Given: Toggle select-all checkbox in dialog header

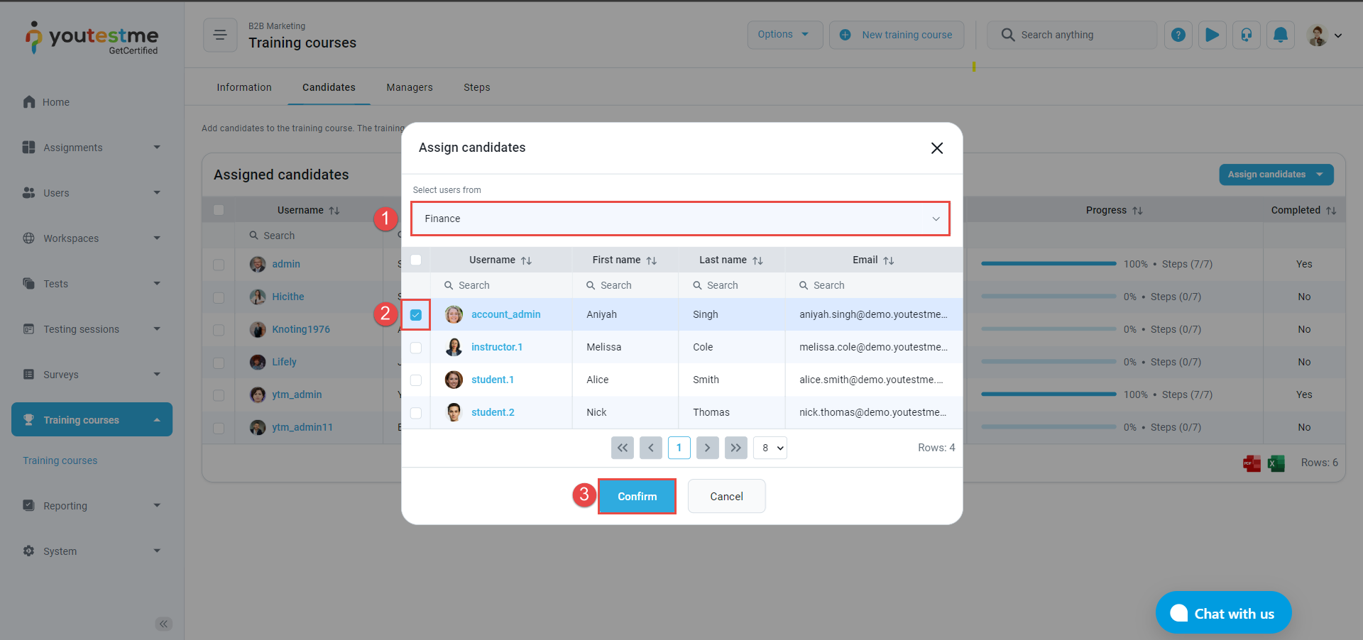Looking at the screenshot, I should pyautogui.click(x=416, y=260).
